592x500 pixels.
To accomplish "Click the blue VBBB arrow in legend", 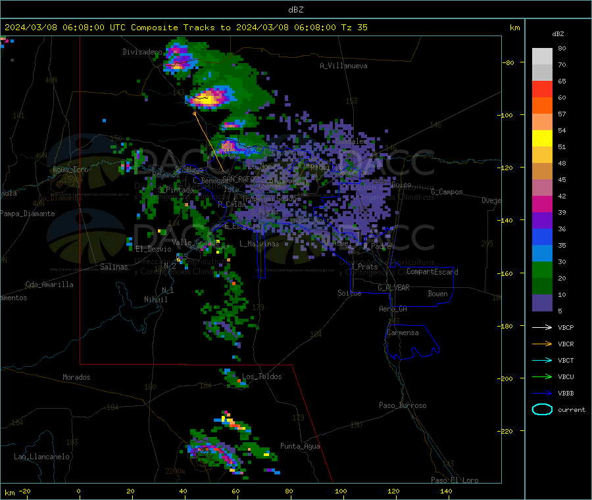I will [542, 394].
